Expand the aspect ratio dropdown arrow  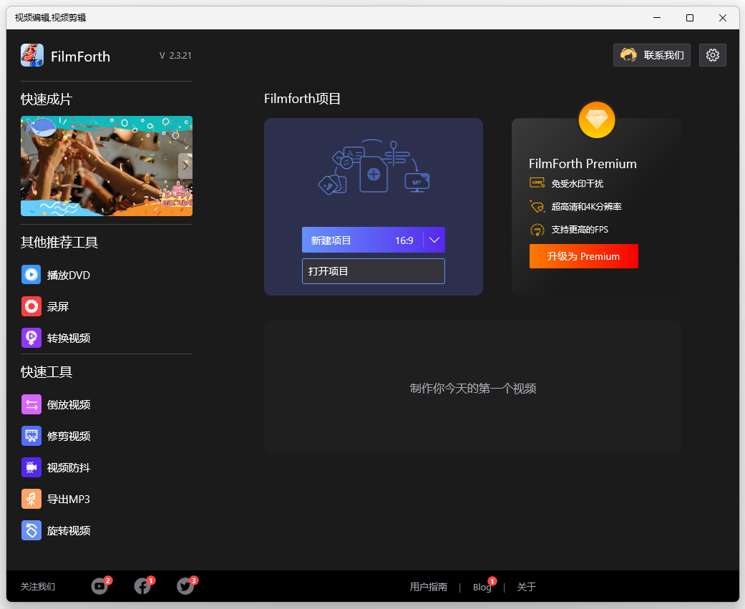434,240
